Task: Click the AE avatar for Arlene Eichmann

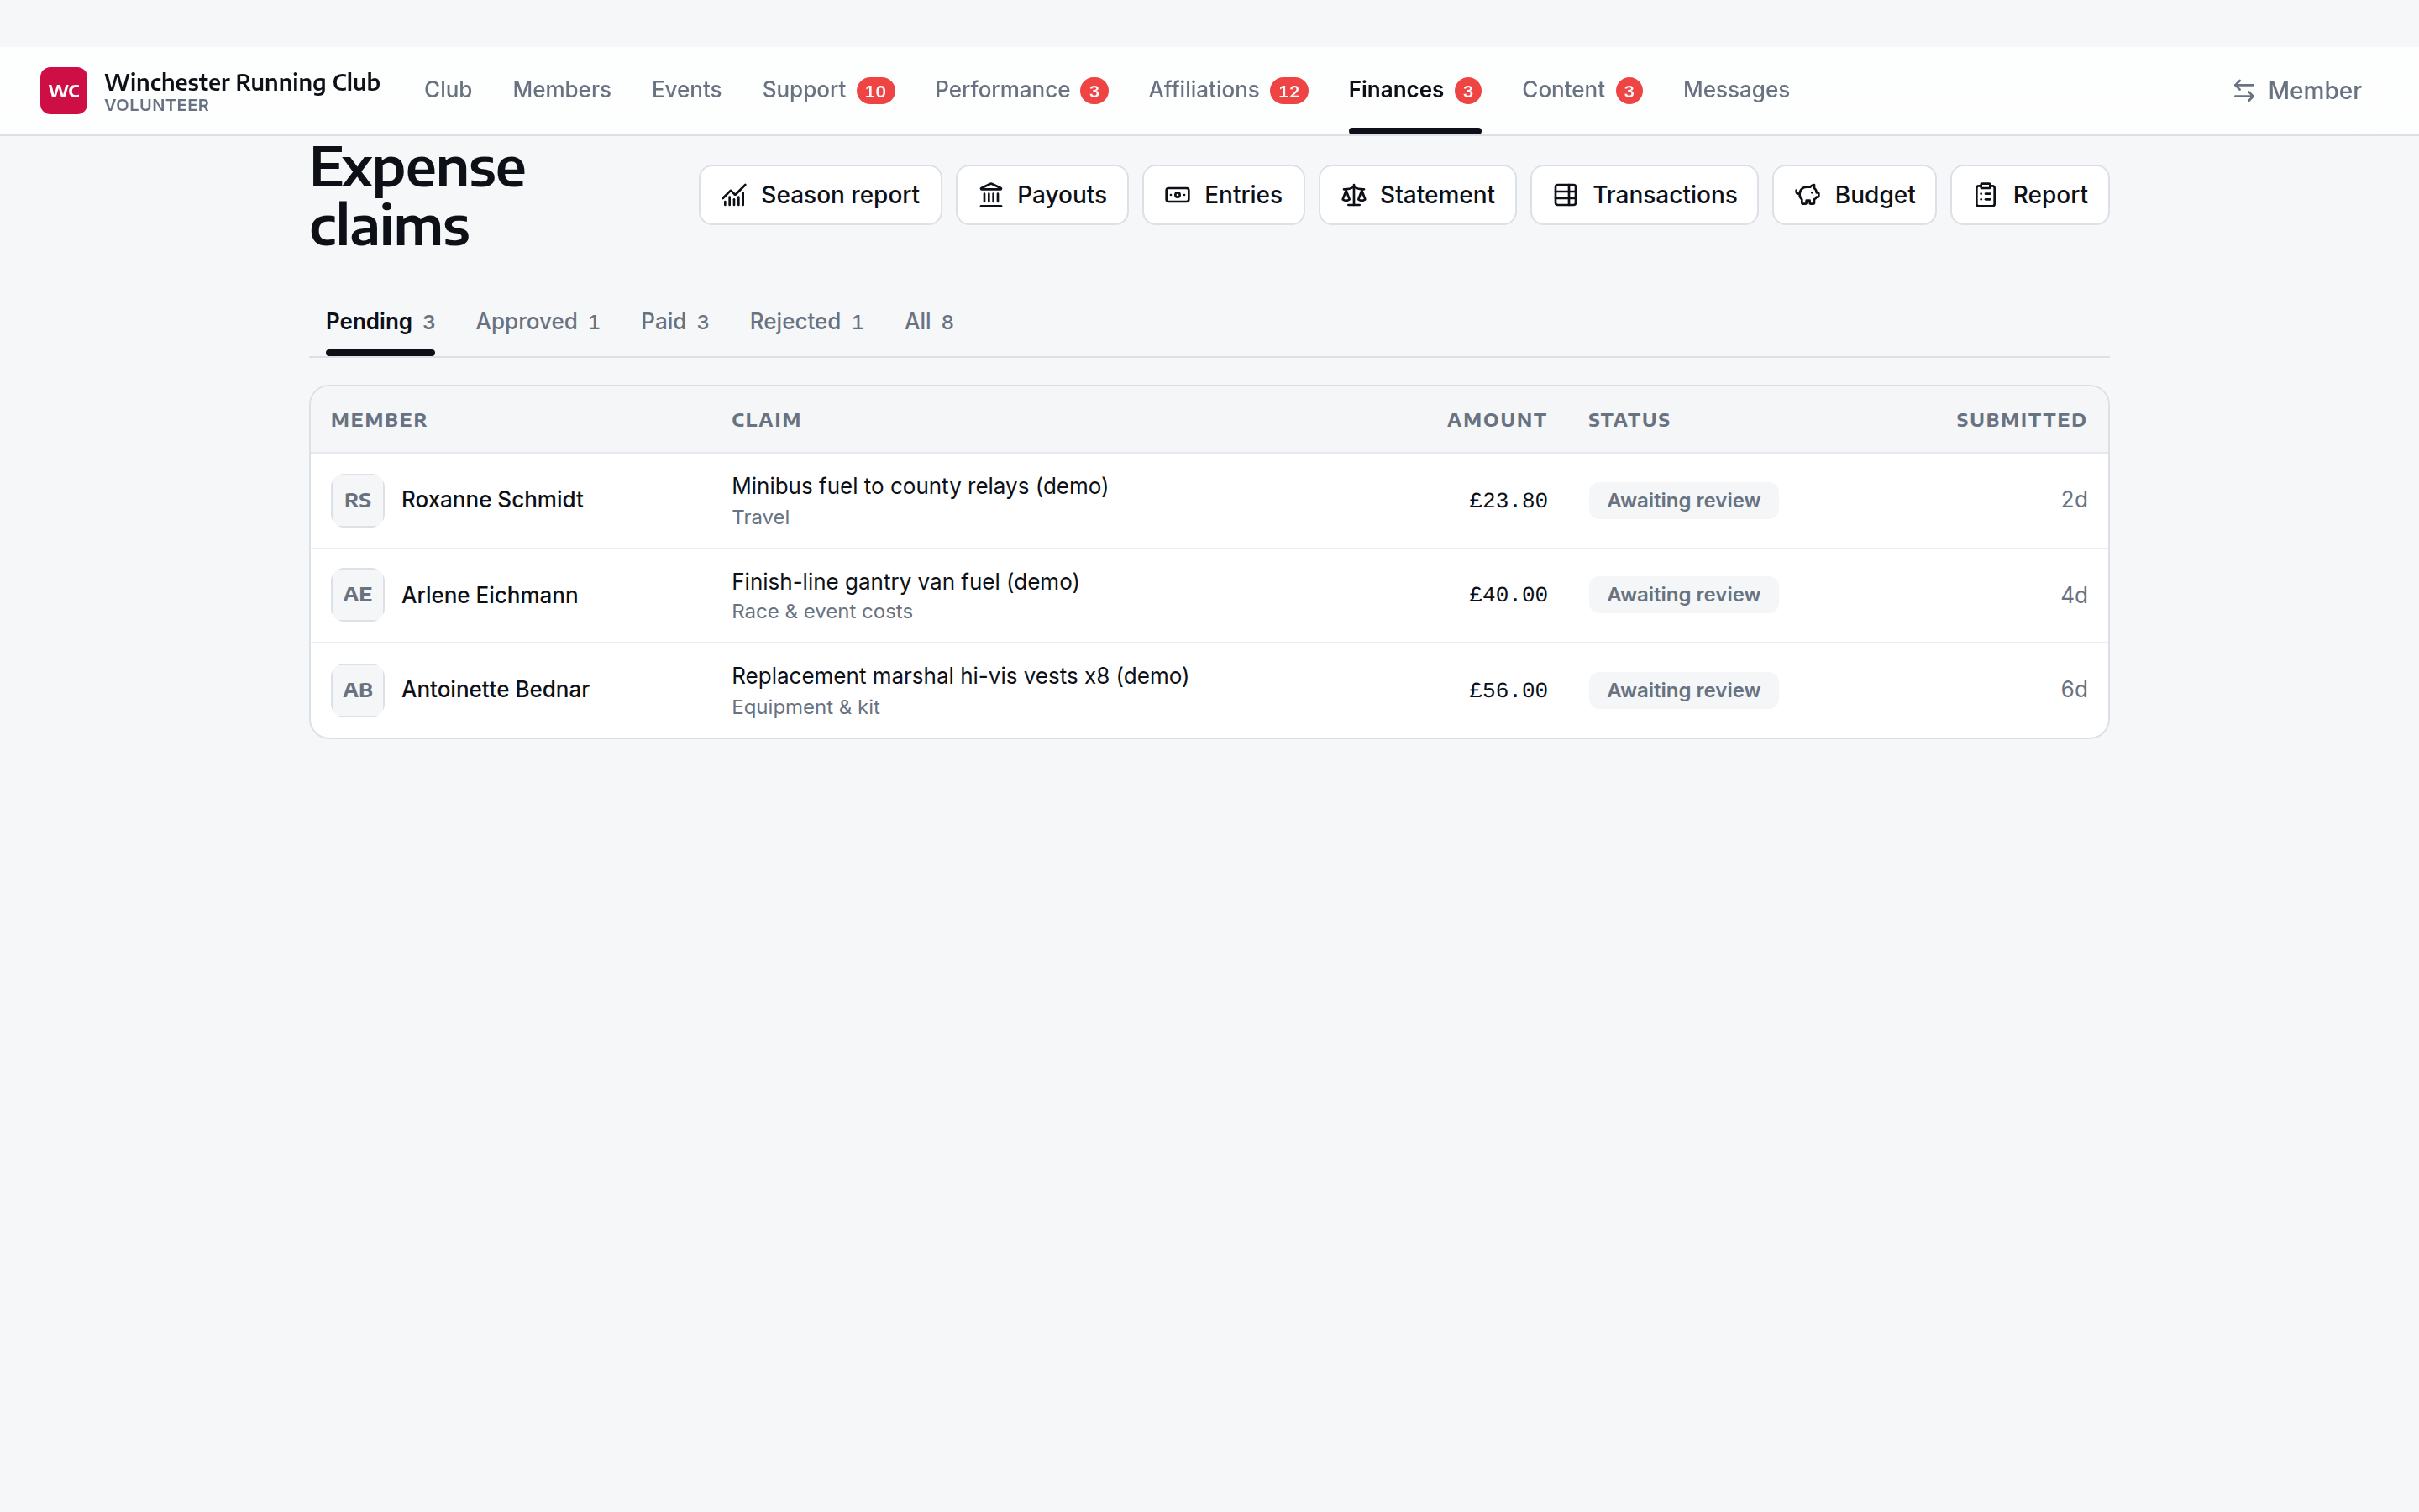Action: (358, 595)
